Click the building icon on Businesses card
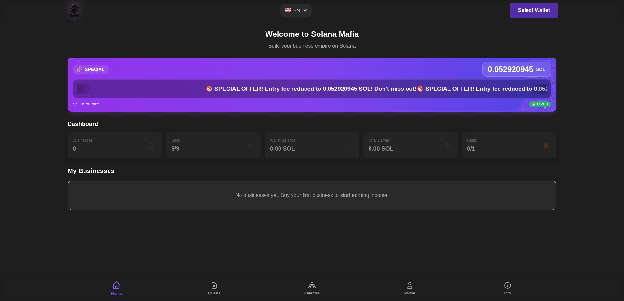Image resolution: width=624 pixels, height=301 pixels. click(x=152, y=145)
